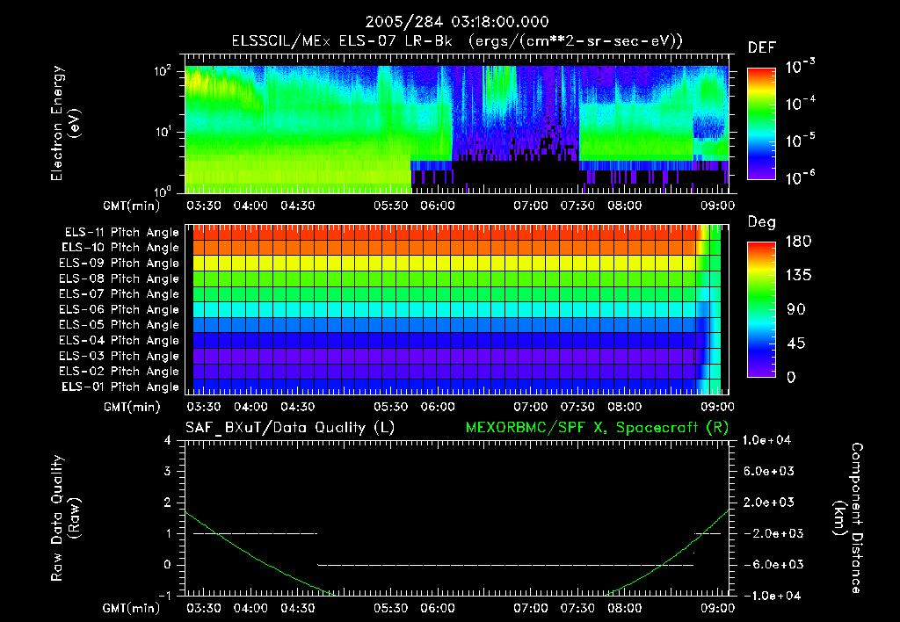Image resolution: width=900 pixels, height=622 pixels.
Task: Click the ELS-01 Pitch Angle row label
Action: click(x=120, y=387)
